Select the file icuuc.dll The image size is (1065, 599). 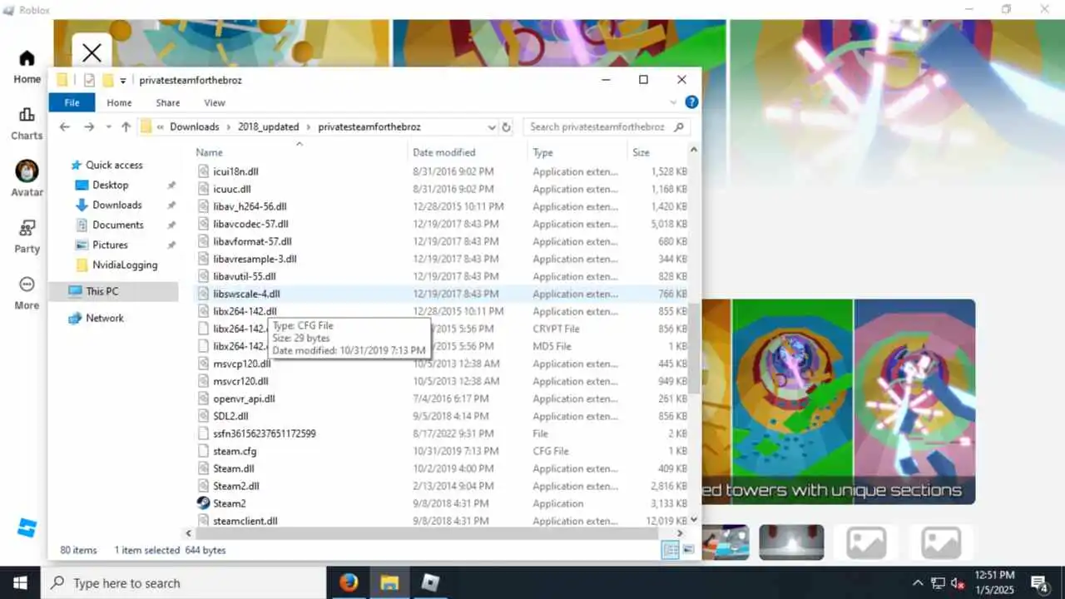[x=231, y=189]
